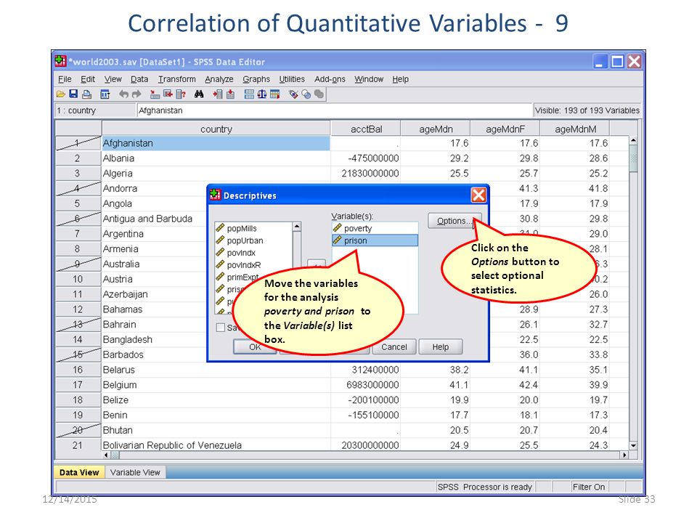Click the ageMdnM column header
The width and height of the screenshot is (697, 523).
click(575, 129)
